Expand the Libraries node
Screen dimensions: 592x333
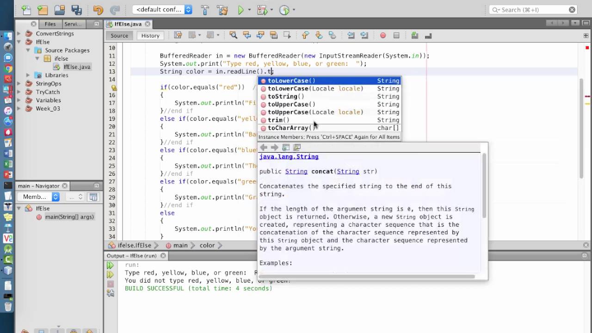[28, 75]
